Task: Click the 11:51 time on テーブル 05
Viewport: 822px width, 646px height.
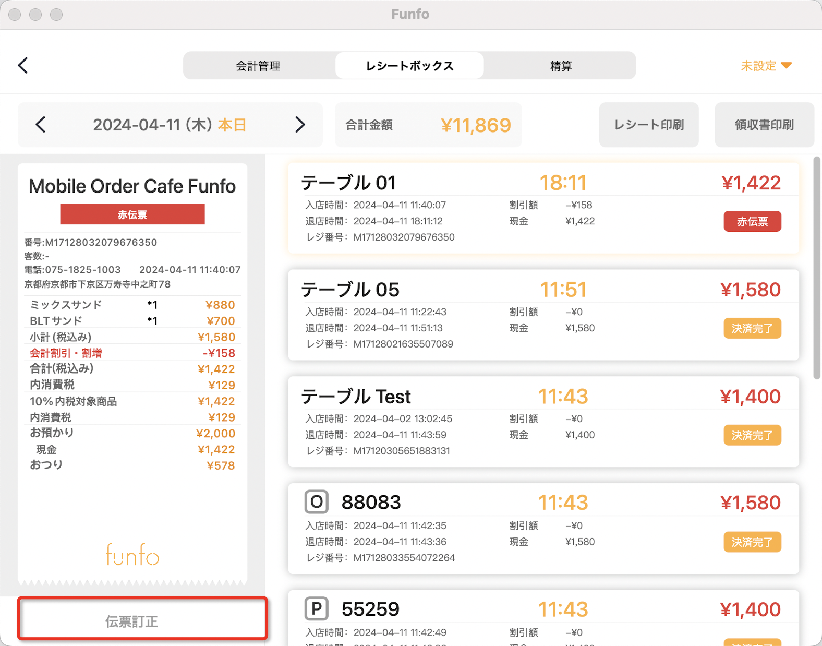Action: 563,290
